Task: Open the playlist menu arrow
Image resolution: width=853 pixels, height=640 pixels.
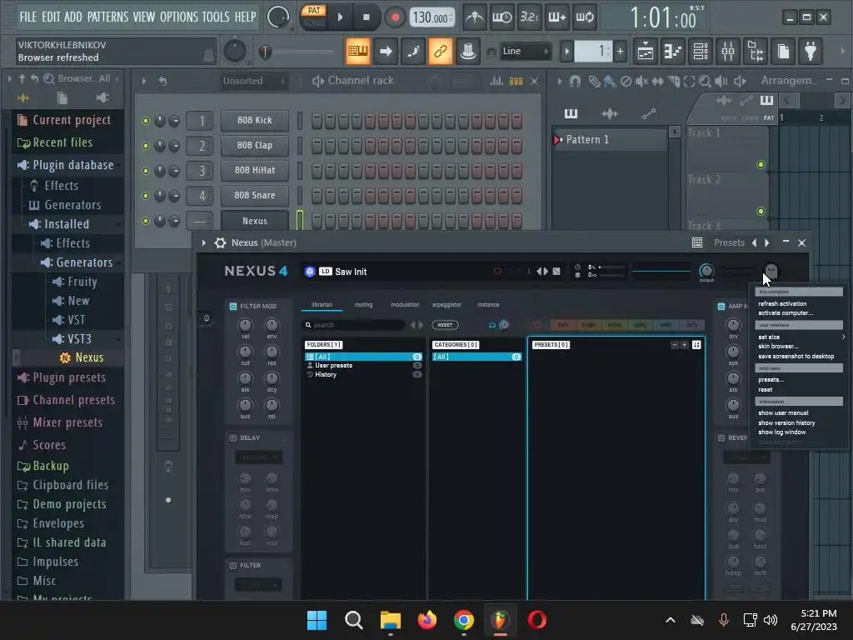Action: [x=559, y=81]
